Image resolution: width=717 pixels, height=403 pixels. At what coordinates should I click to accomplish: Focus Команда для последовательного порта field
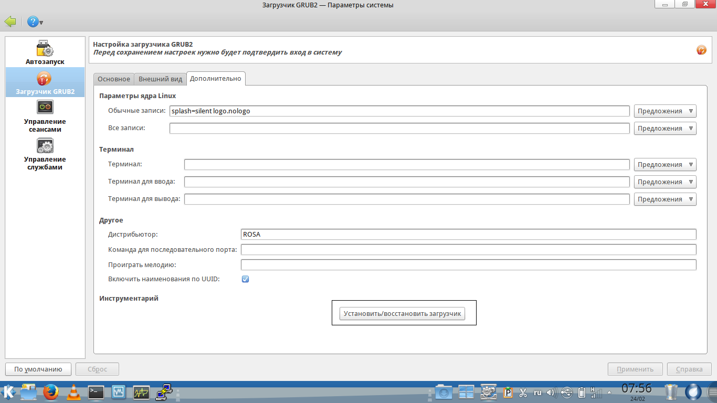[x=469, y=250]
